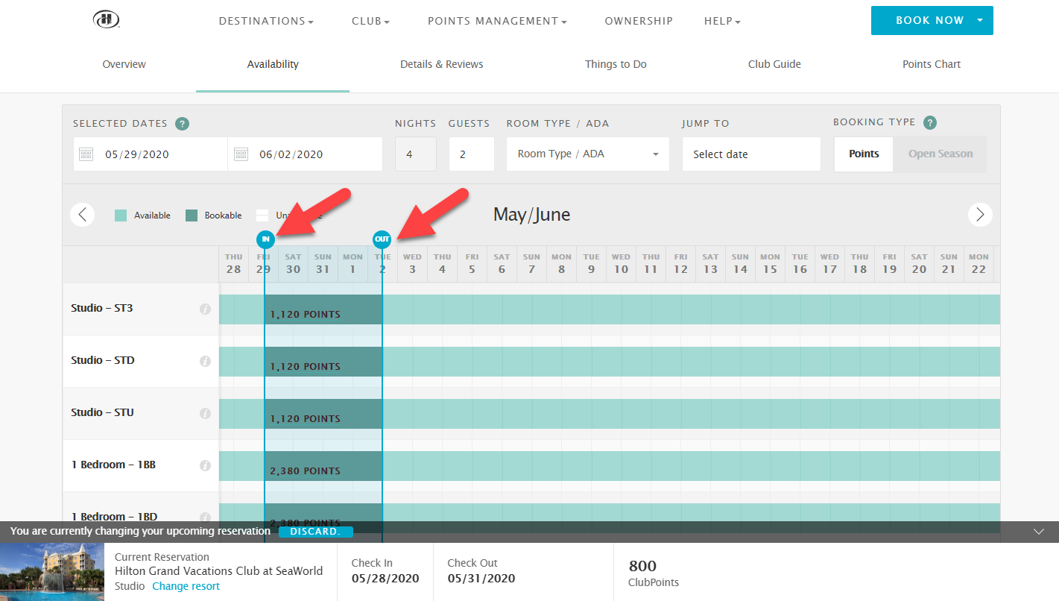Click Wed 3 date column header

(x=412, y=264)
